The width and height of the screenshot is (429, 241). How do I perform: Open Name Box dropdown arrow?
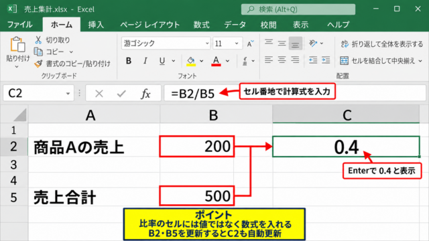[68, 94]
